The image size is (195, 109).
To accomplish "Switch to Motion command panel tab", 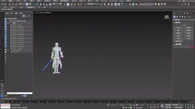I will tap(184, 13).
